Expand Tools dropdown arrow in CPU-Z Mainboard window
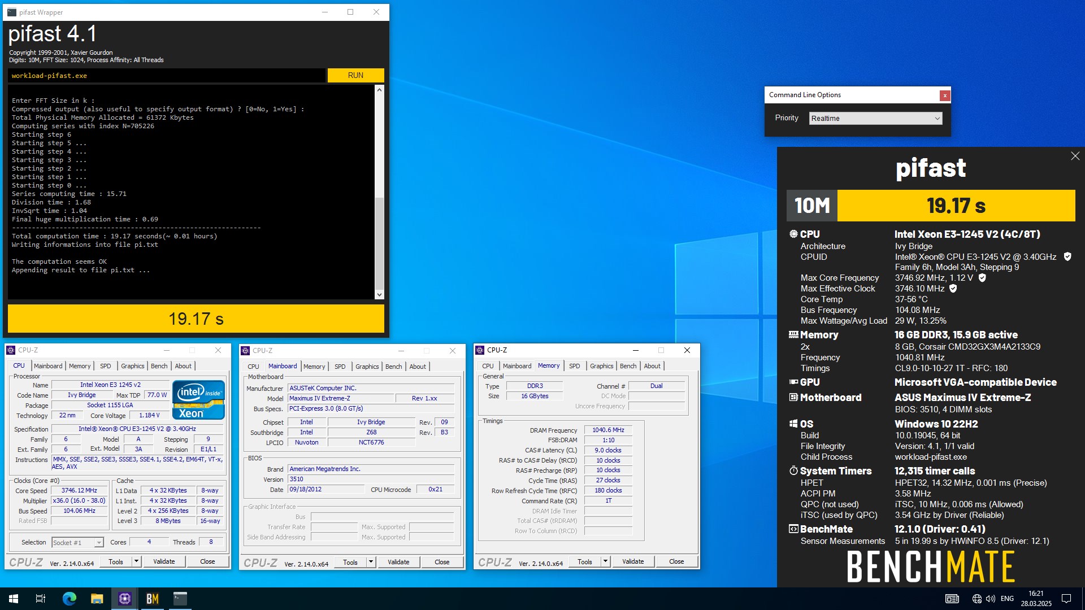 coord(371,562)
